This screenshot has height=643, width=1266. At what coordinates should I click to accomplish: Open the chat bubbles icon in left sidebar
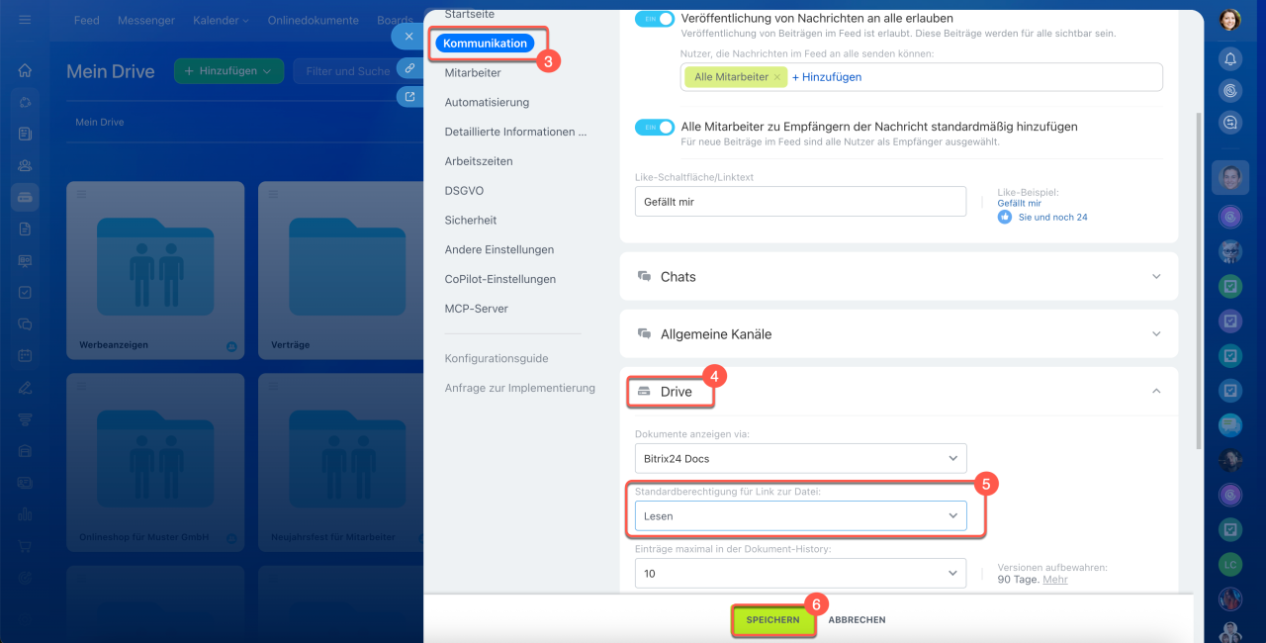25,323
